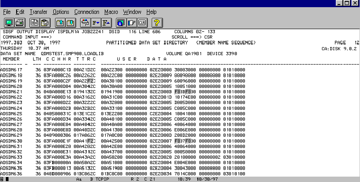Screen dimensions: 360x182
Task: Click the copy toolbar icon
Action: 34,23
